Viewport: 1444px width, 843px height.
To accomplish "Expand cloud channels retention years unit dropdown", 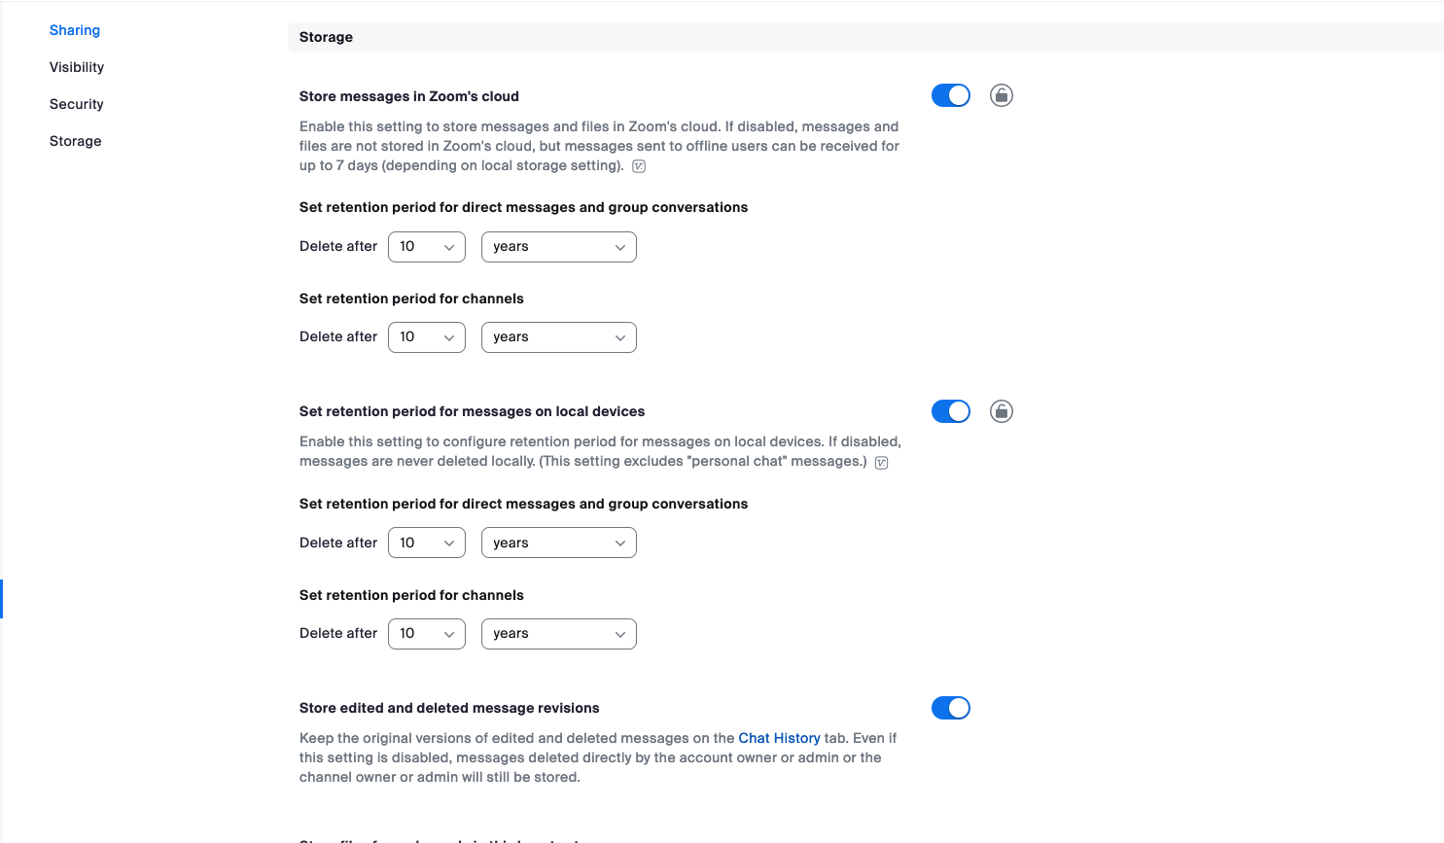I will (x=559, y=337).
